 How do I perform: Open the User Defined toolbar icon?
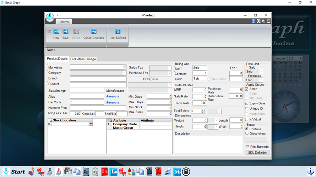point(118,32)
